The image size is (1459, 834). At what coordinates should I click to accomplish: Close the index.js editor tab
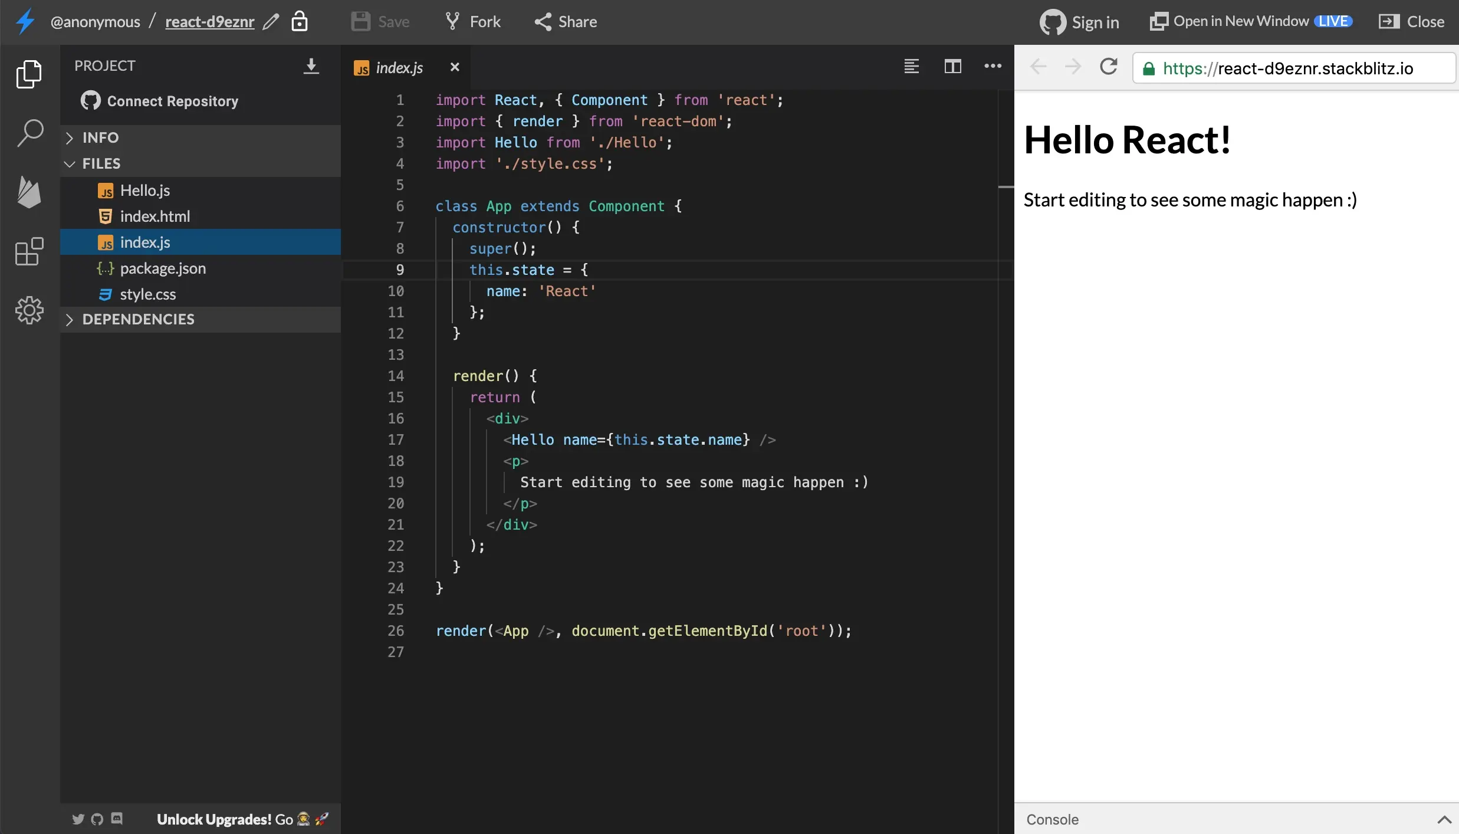(455, 67)
